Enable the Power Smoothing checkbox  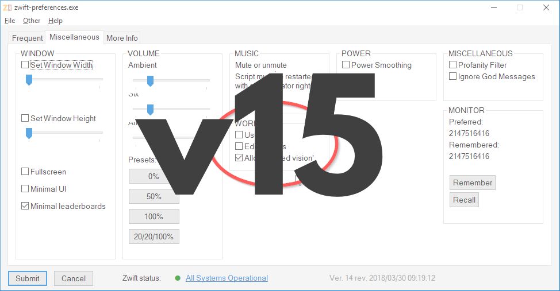click(346, 65)
